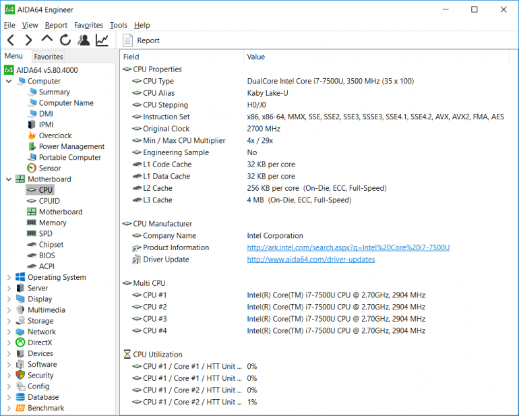Collapse the Motherboard tree node
519x416 pixels.
pos(9,179)
